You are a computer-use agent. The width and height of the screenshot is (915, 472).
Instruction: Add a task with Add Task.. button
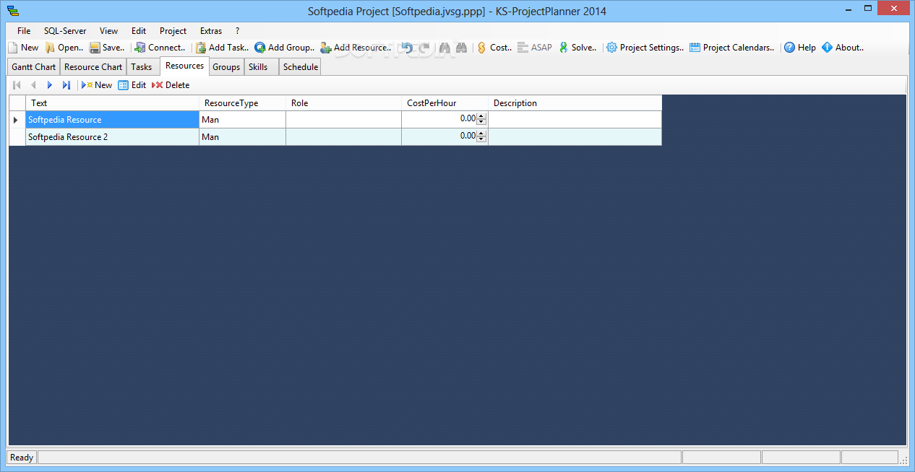(x=222, y=48)
